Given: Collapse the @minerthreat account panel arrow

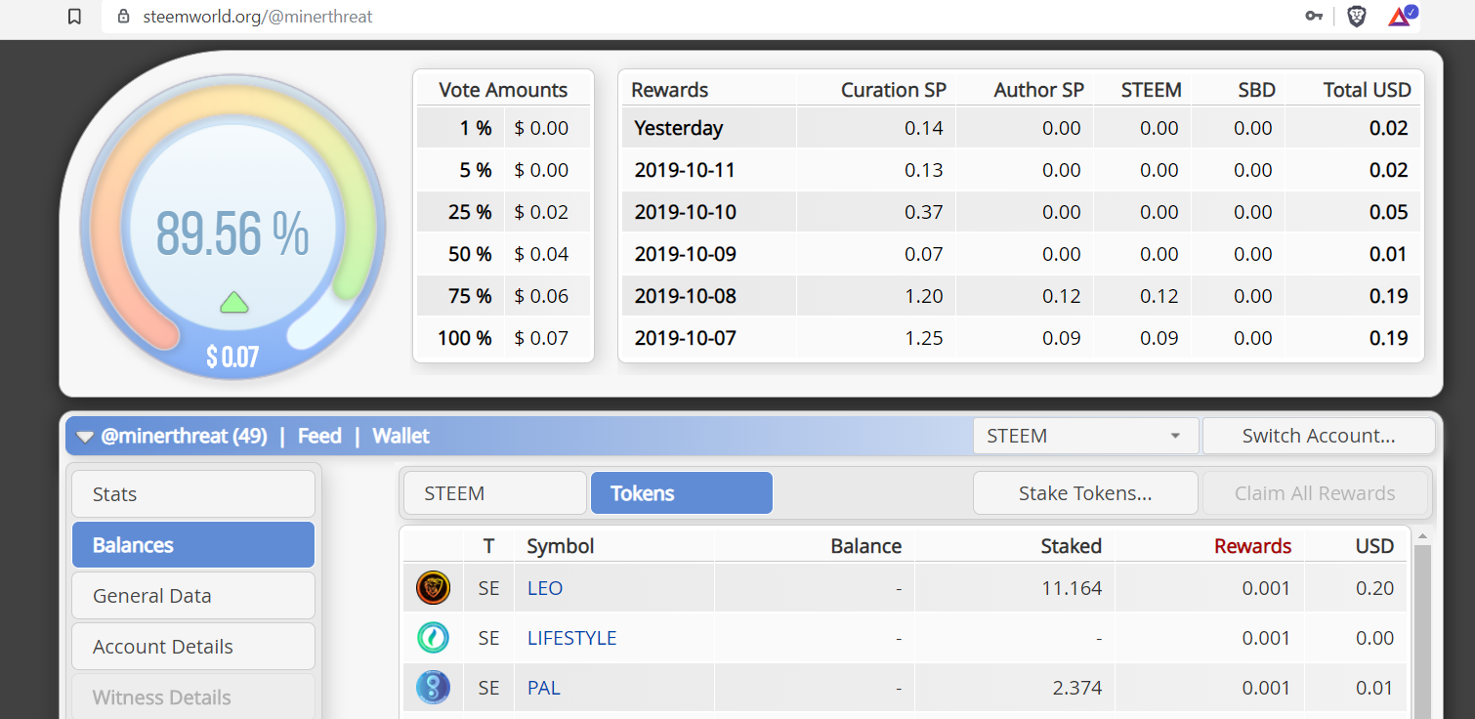Looking at the screenshot, I should [85, 437].
